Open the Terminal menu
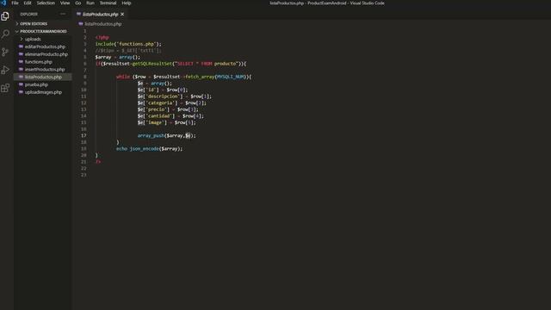This screenshot has height=310, width=551. click(x=108, y=3)
